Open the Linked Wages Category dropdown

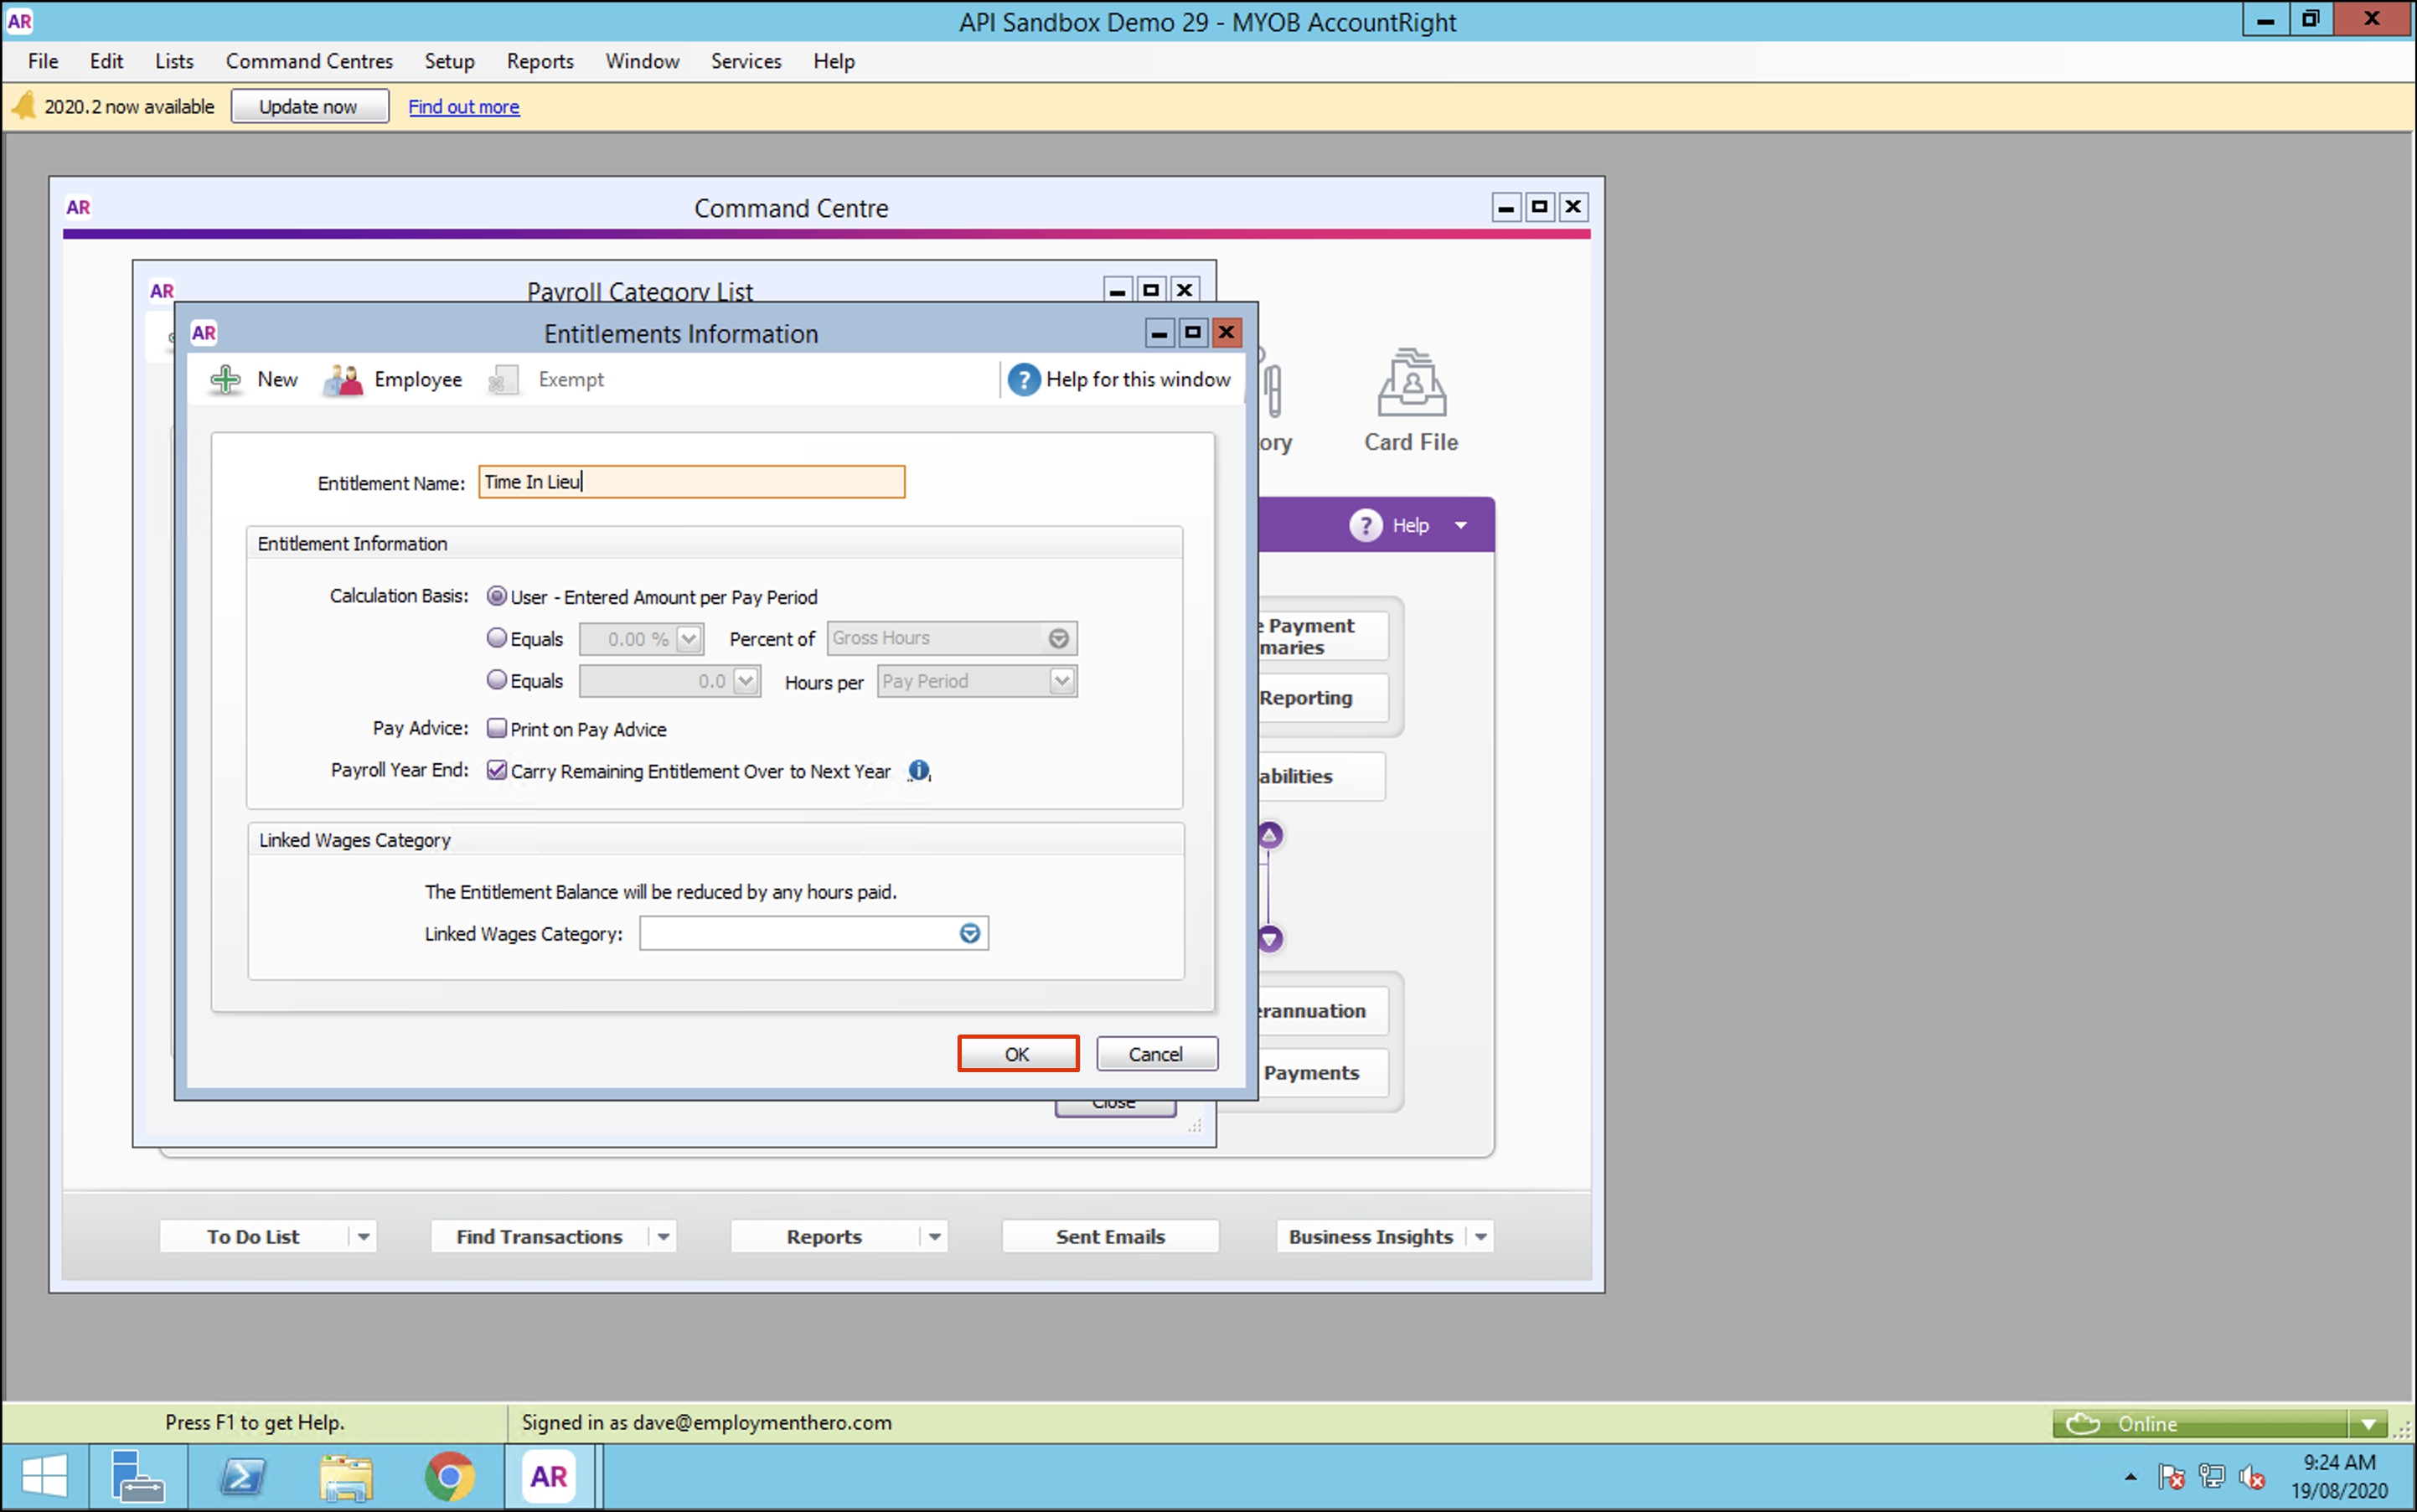[x=969, y=933]
